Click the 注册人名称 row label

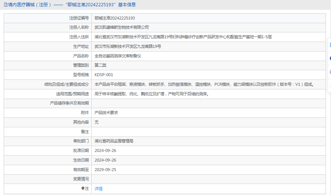point(79,28)
